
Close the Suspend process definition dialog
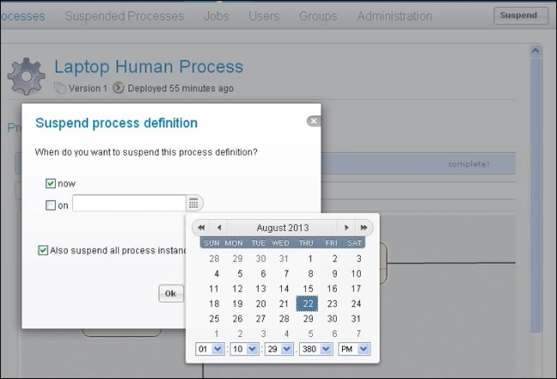[x=314, y=121]
